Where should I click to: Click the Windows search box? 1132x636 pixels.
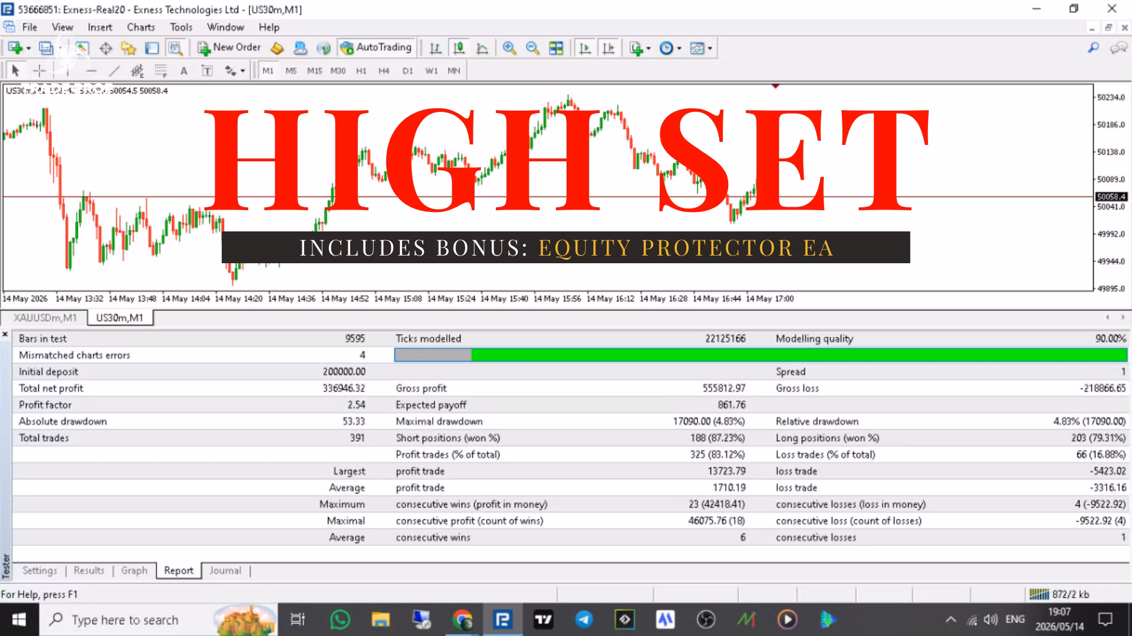[x=159, y=620]
